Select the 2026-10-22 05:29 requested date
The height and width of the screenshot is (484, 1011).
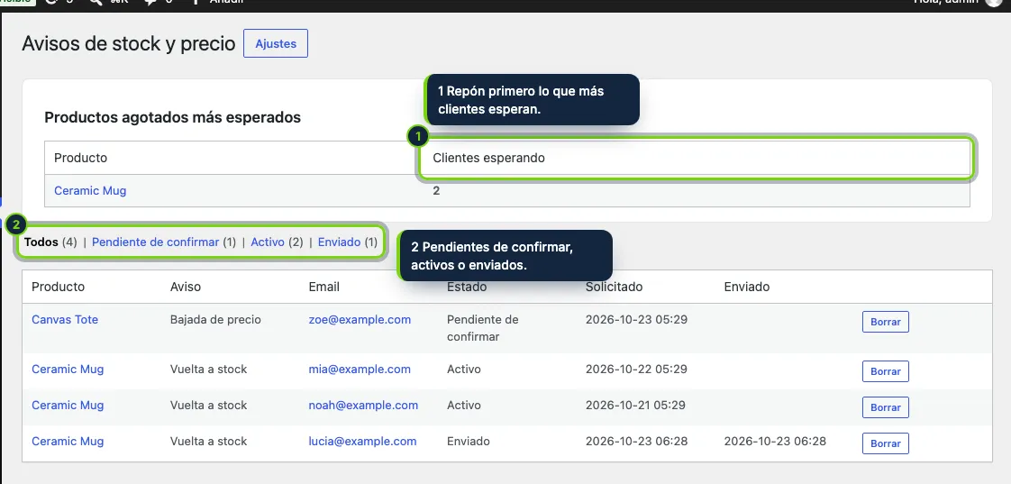(636, 370)
